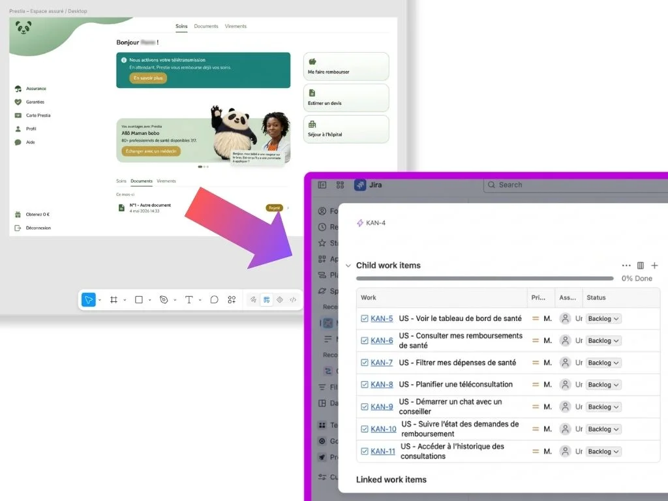This screenshot has height=501, width=668.
Task: Add a child work item with the plus icon
Action: click(x=654, y=266)
